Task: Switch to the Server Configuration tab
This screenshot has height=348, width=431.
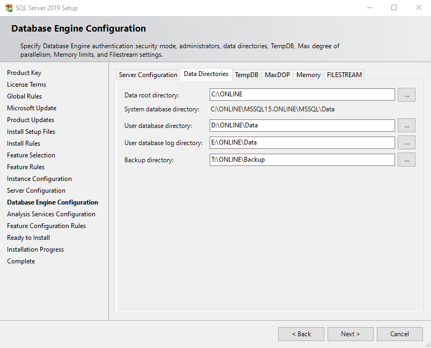Action: point(148,75)
